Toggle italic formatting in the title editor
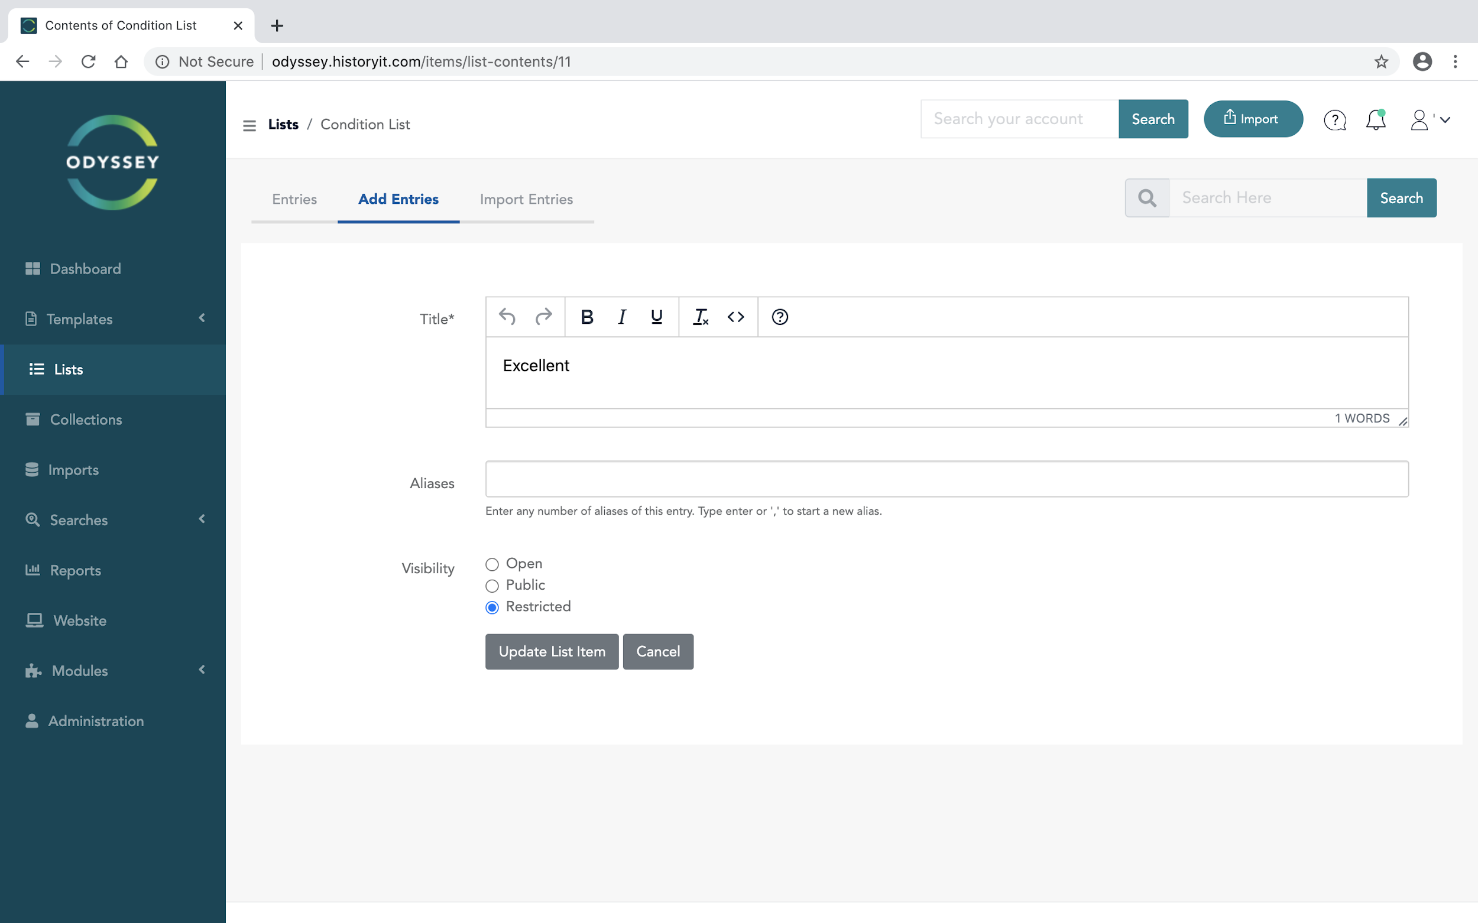1478x923 pixels. [622, 317]
